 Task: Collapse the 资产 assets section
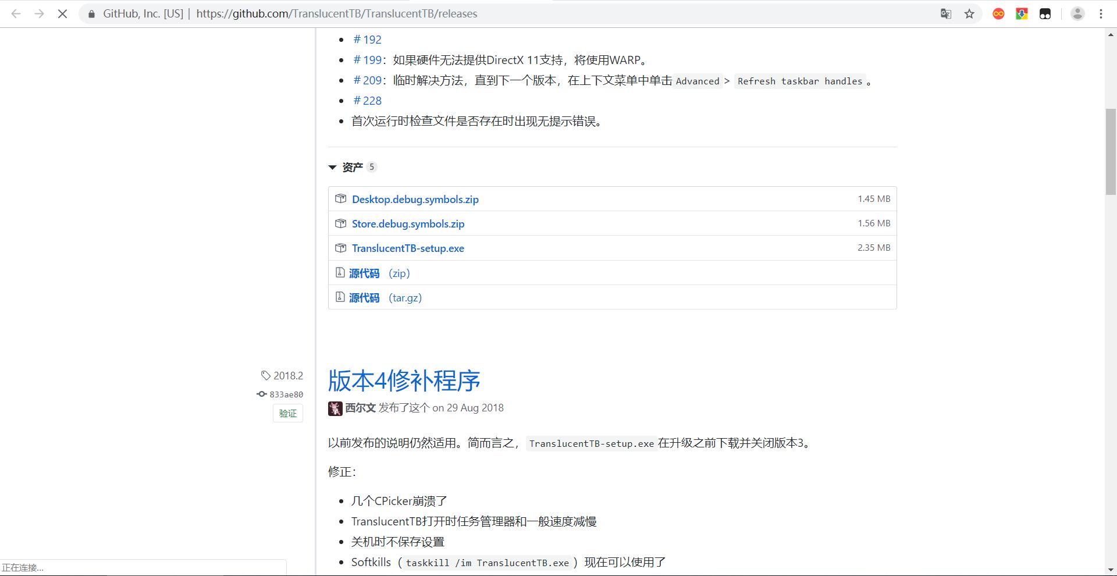pyautogui.click(x=332, y=168)
